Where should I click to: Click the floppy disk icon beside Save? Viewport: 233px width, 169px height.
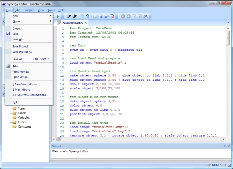pos(8,34)
